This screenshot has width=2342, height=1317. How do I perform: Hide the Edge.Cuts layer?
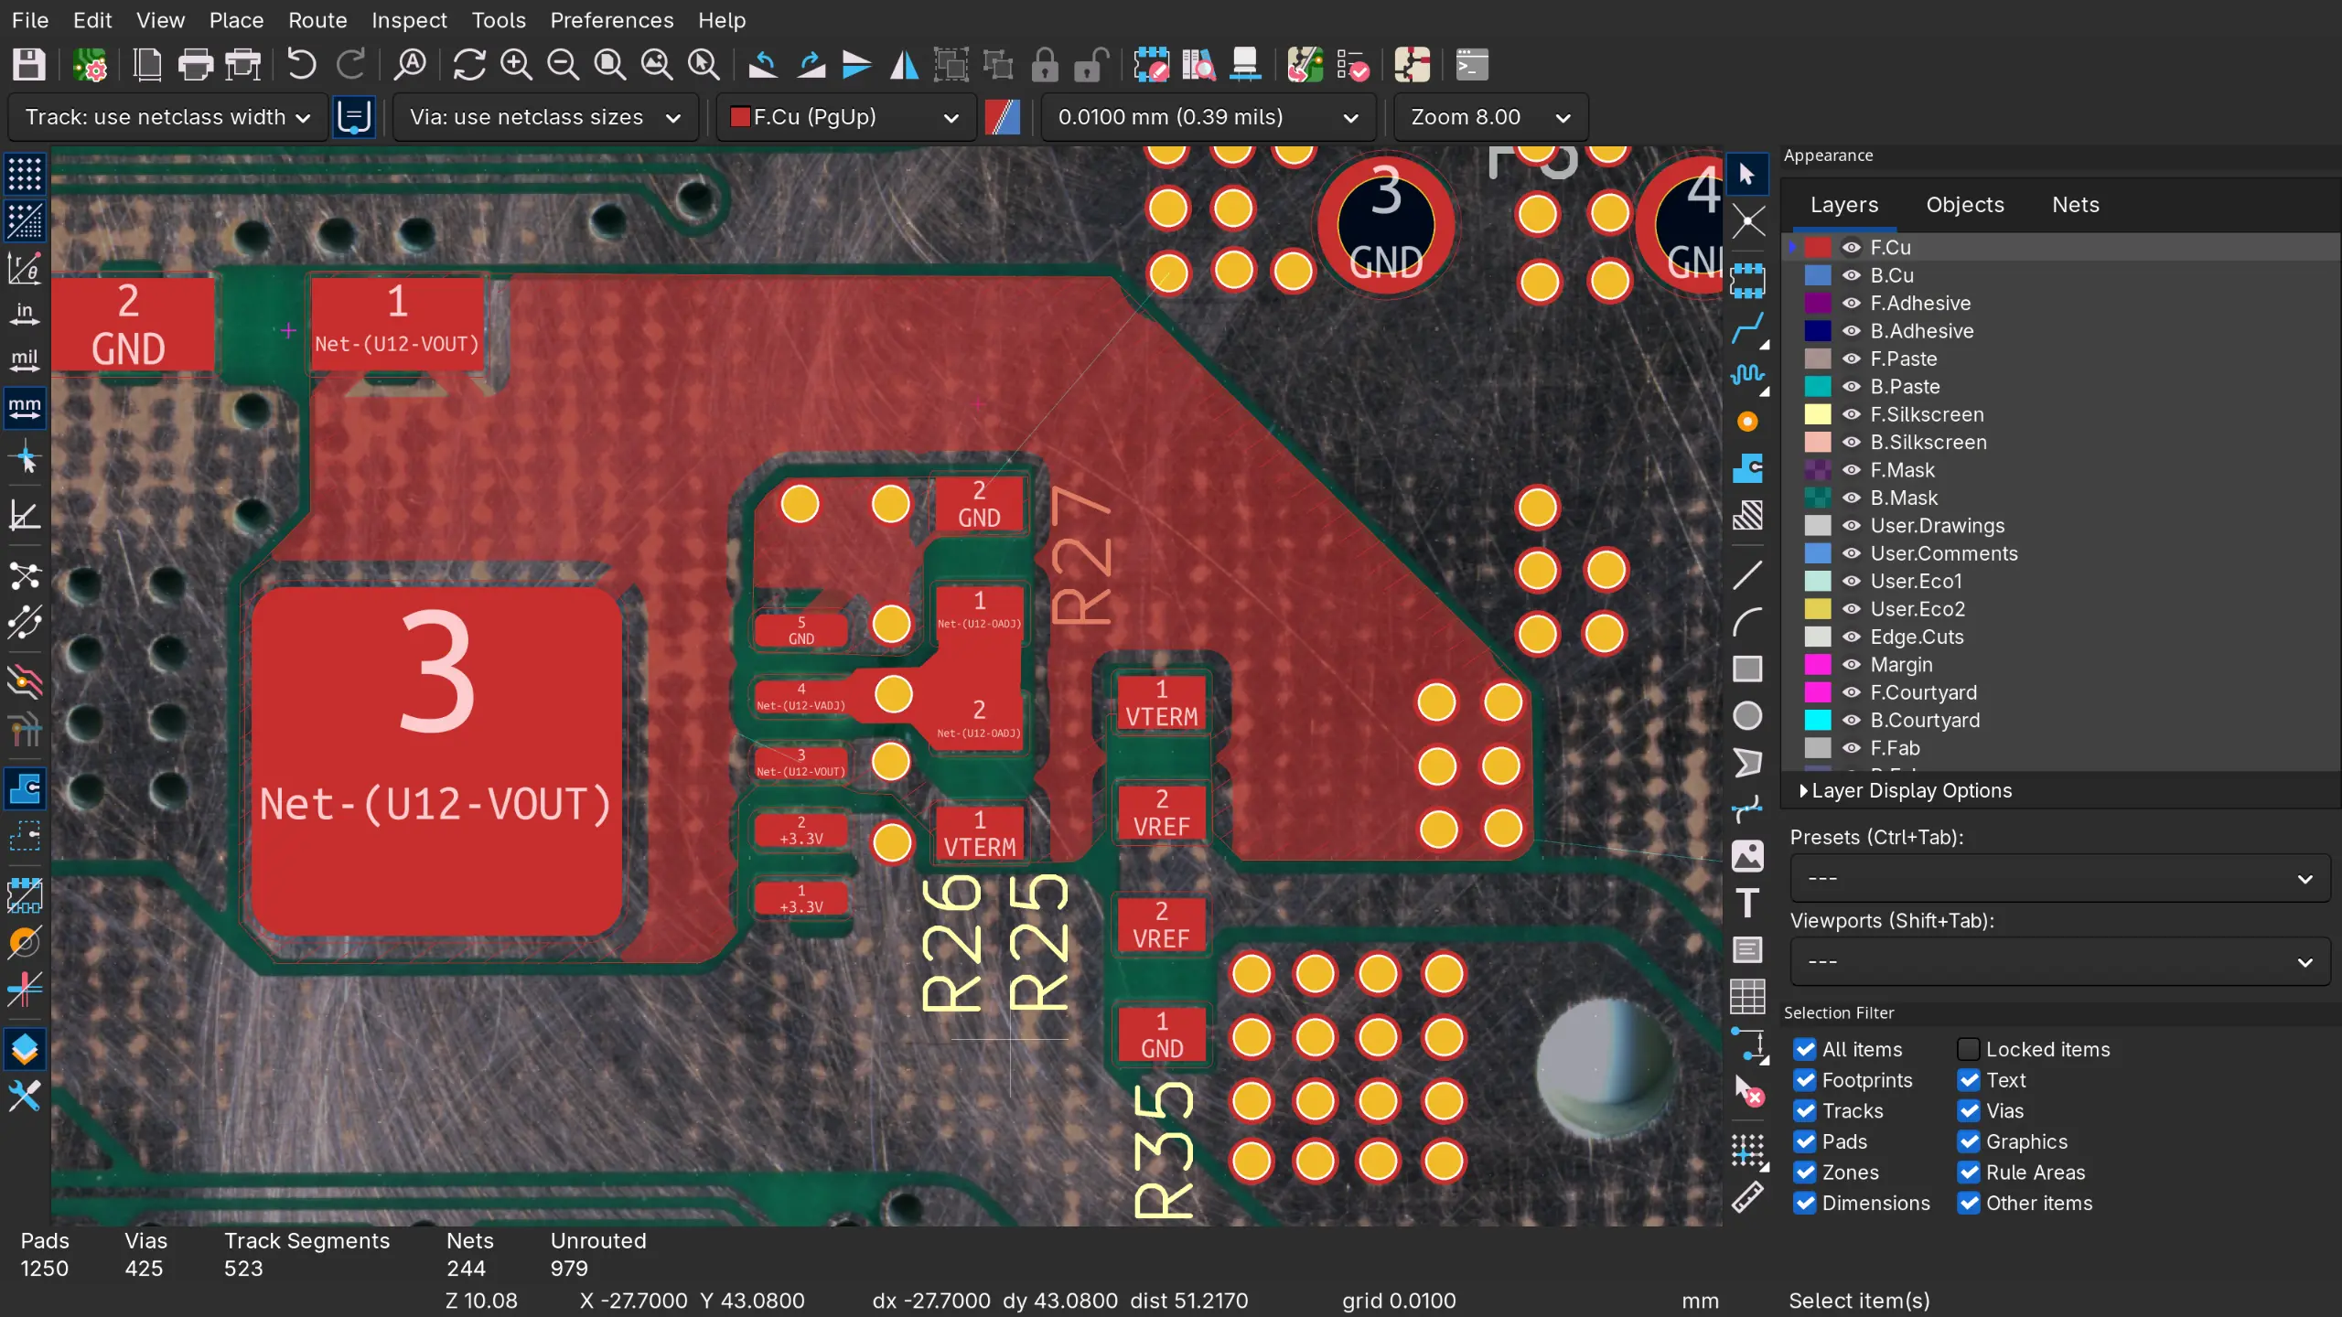[1852, 637]
